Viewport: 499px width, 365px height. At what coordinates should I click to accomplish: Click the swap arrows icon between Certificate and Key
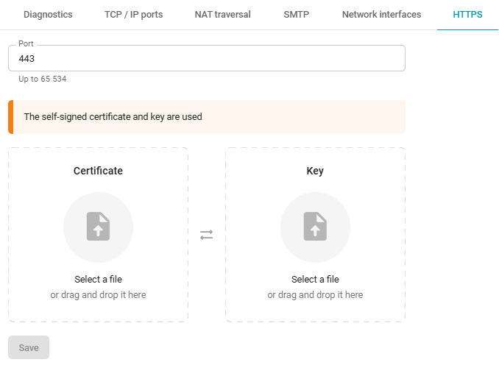click(x=206, y=235)
